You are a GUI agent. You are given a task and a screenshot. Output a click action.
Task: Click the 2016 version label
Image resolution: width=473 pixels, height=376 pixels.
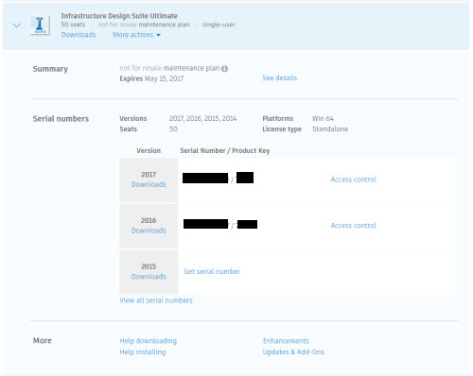pyautogui.click(x=149, y=220)
